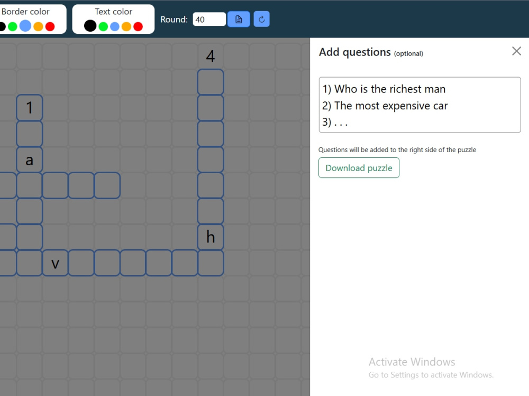Click Download puzzle button

359,168
